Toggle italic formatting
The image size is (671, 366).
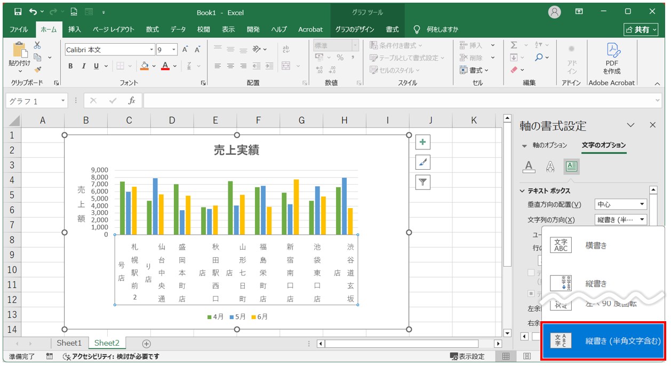pyautogui.click(x=83, y=66)
